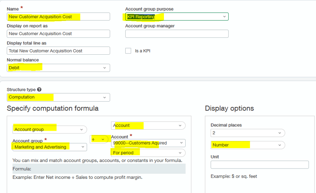Open the Marketing and Advertising account group dropdown

click(x=49, y=147)
